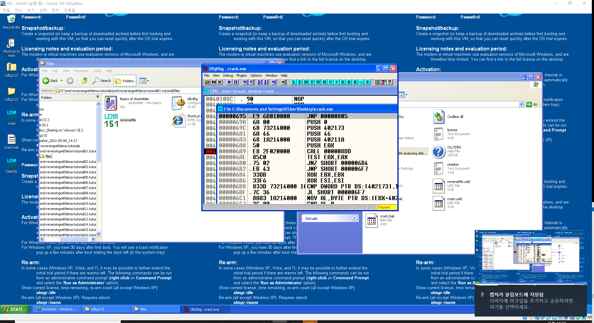Select snd-reversingwithlena-tutorial05 in folder tree
This screenshot has width=594, height=323.
point(68,177)
